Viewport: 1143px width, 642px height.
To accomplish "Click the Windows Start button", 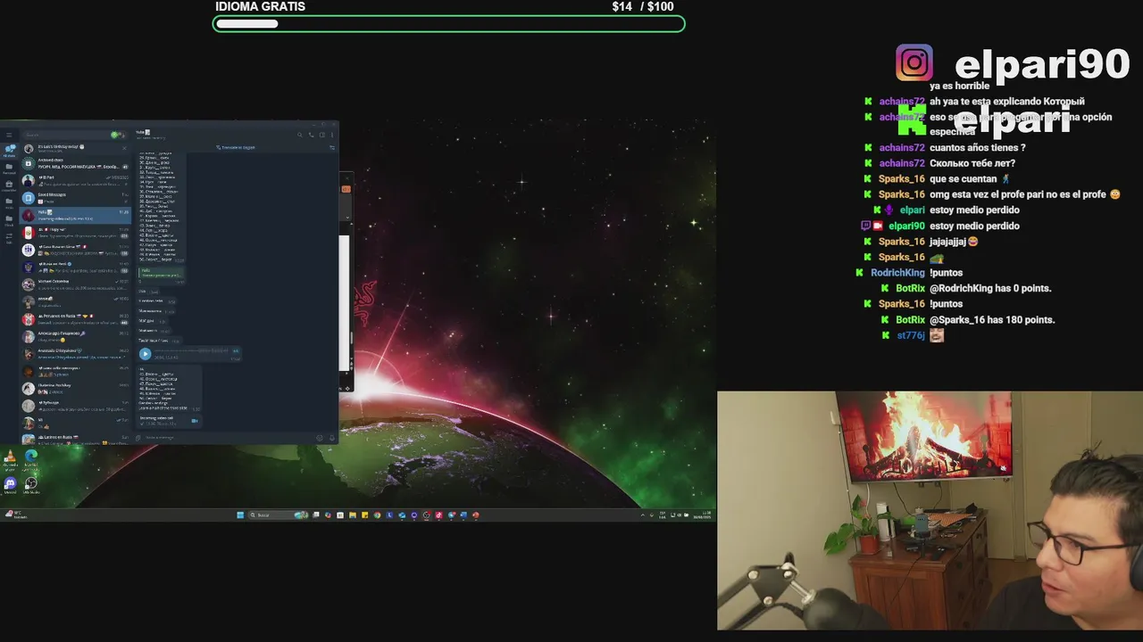I will click(240, 514).
